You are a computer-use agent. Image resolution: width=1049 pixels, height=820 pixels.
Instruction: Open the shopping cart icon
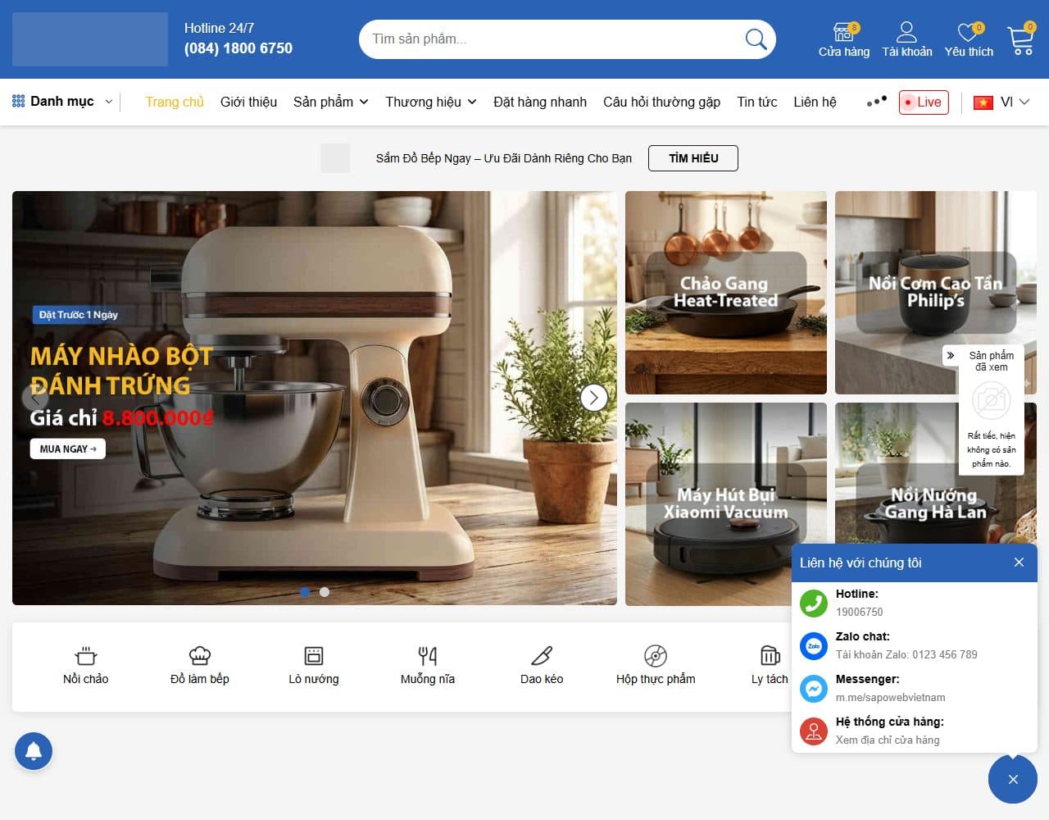click(x=1021, y=40)
